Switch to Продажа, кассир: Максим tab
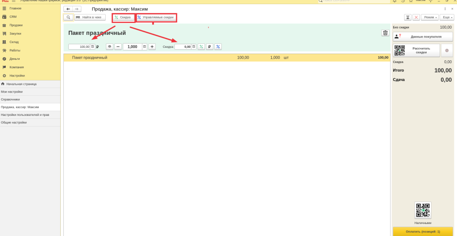This screenshot has width=457, height=236. (x=30, y=107)
